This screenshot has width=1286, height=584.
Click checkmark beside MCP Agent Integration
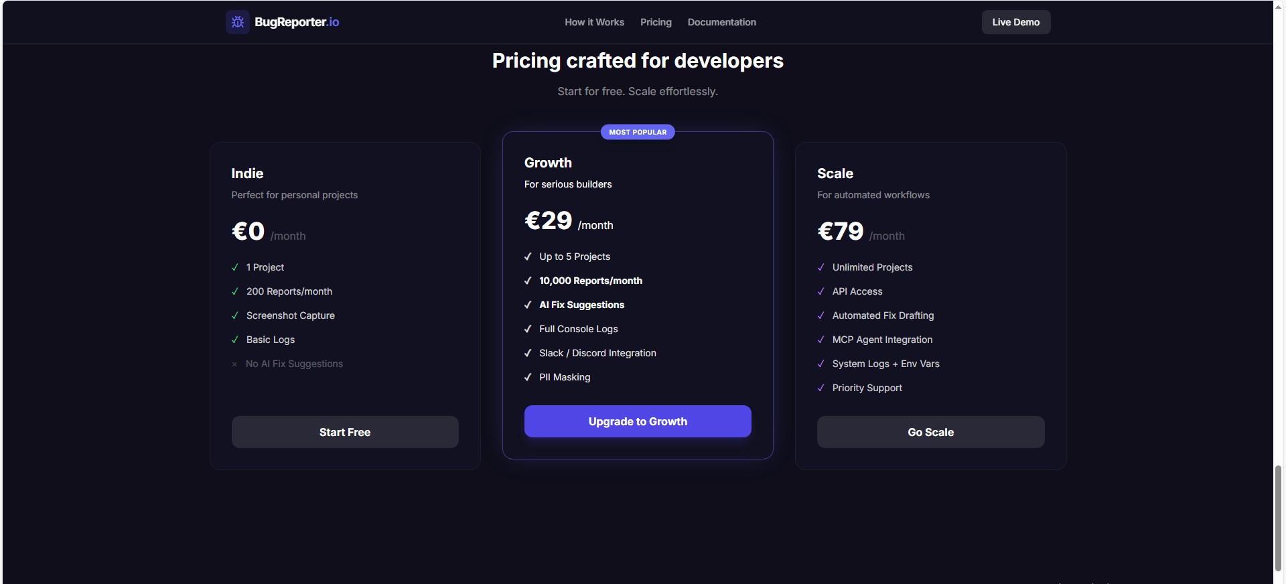pos(821,340)
